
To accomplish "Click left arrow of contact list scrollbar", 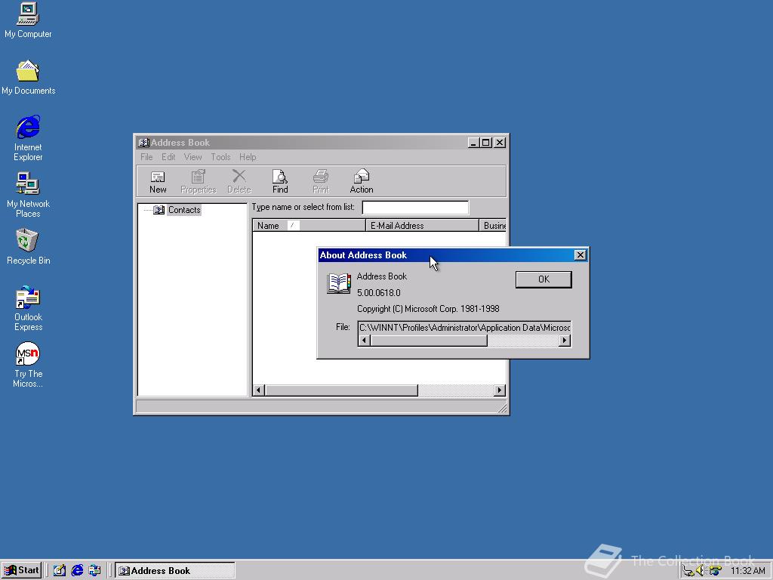I will tap(259, 390).
